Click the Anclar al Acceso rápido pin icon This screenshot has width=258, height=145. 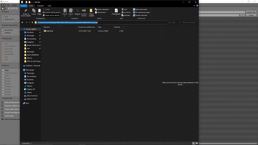[x=26, y=11]
